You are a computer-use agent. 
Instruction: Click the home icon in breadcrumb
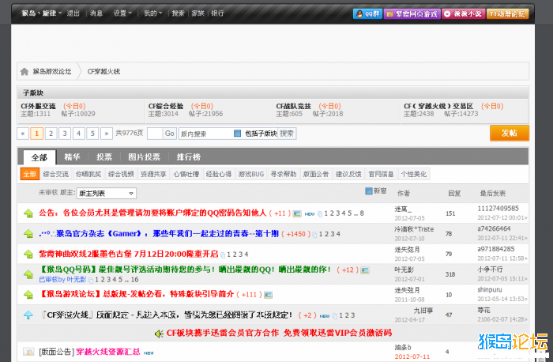(24, 72)
